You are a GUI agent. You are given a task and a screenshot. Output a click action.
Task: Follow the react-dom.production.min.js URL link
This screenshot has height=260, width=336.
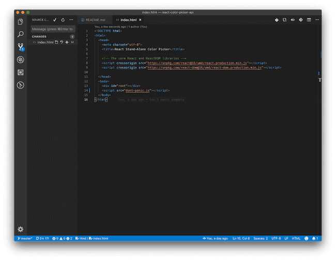pyautogui.click(x=205, y=68)
